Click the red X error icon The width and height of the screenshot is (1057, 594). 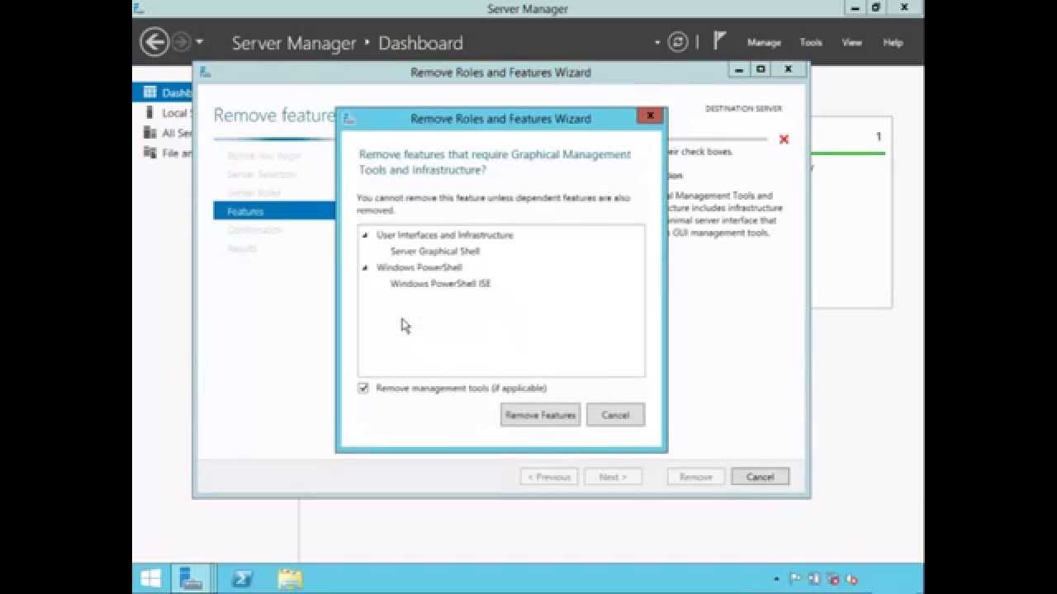(x=784, y=139)
